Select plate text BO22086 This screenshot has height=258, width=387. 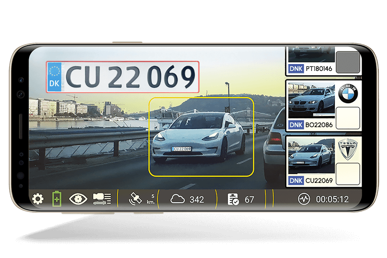tap(319, 125)
